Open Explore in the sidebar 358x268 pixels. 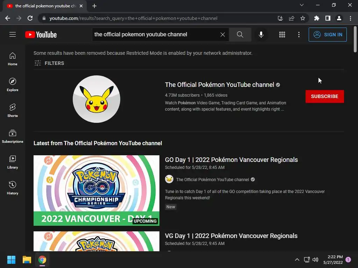(x=13, y=84)
